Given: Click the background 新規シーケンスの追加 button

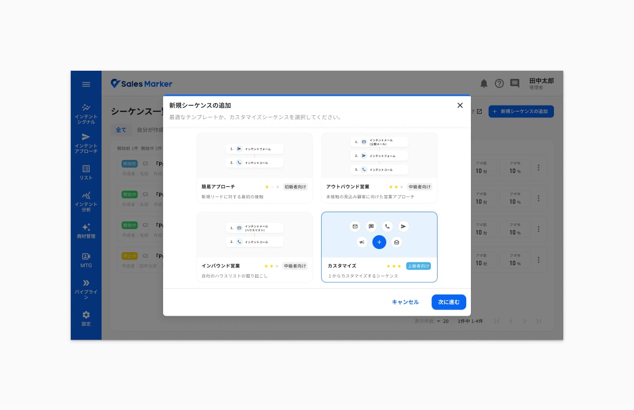Looking at the screenshot, I should [521, 111].
